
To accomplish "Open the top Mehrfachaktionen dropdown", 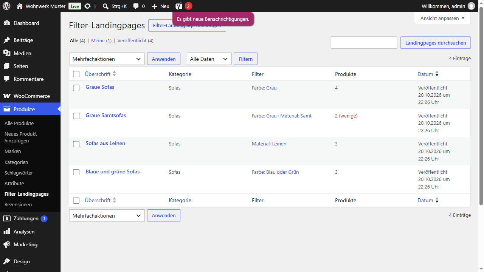I will (x=107, y=59).
